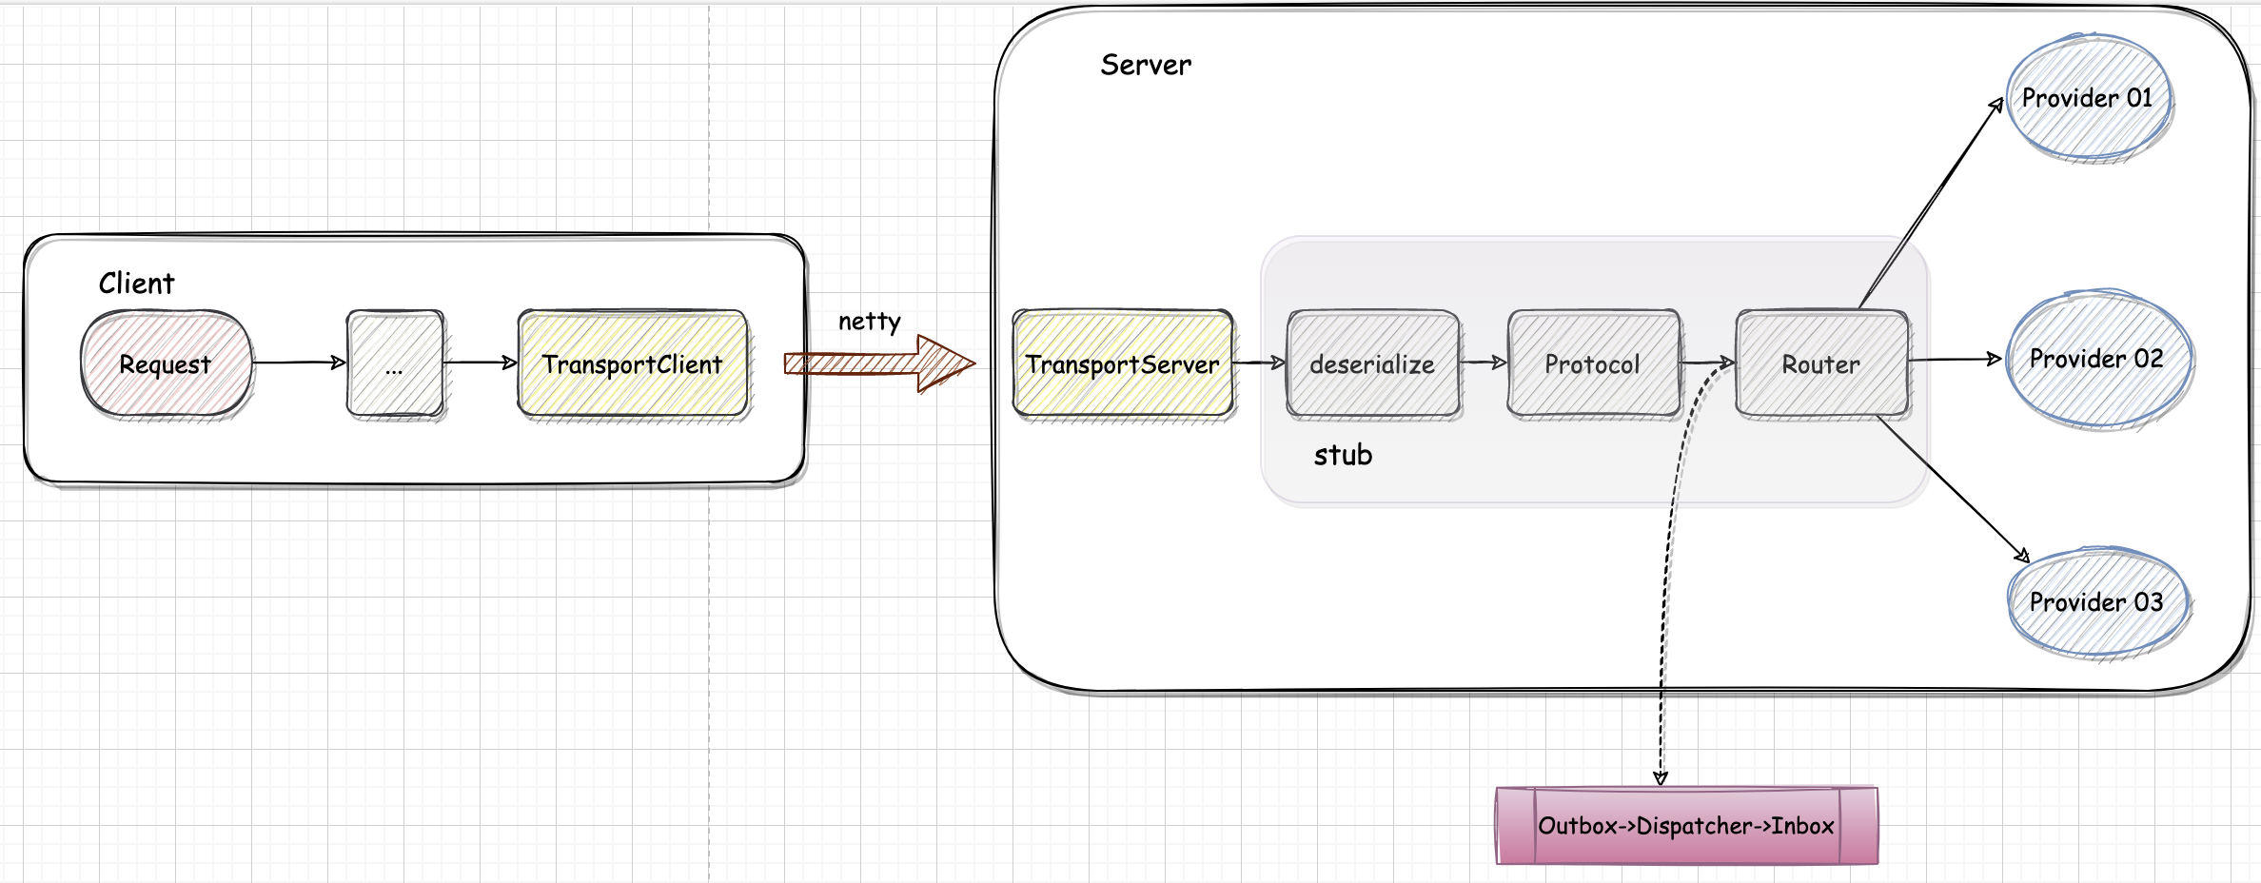Select the Outbox->Dispatcher->Inbox block
Screen dimensions: 2261x883
(1687, 826)
